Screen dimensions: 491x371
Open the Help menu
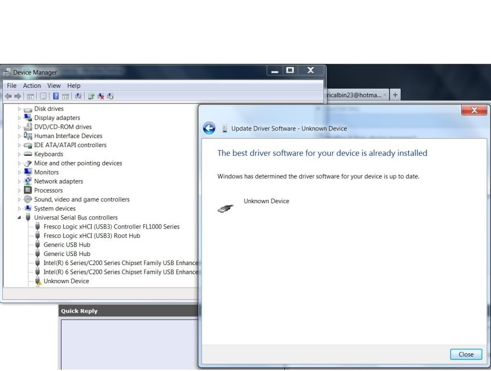pyautogui.click(x=74, y=86)
